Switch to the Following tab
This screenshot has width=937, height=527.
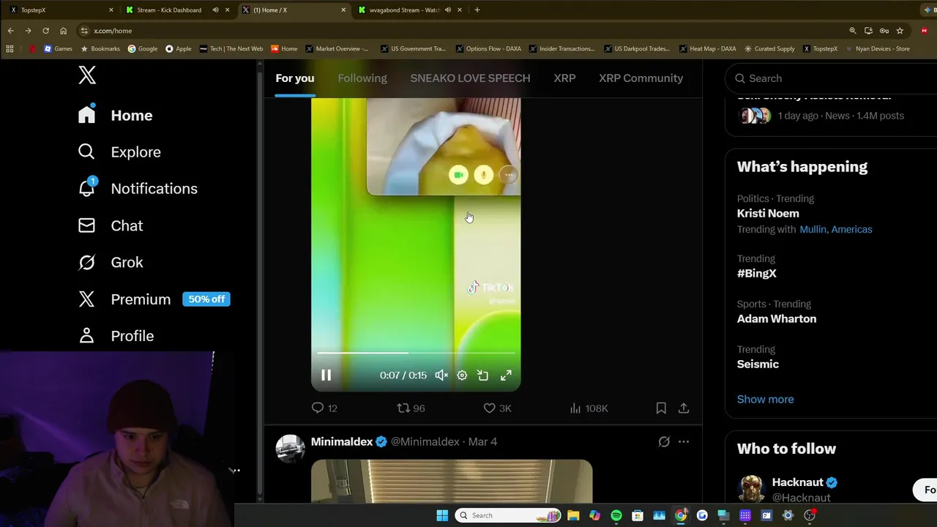(x=362, y=78)
